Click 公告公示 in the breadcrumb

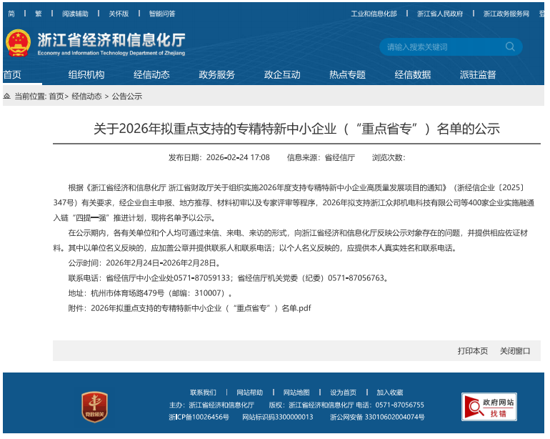tap(127, 96)
